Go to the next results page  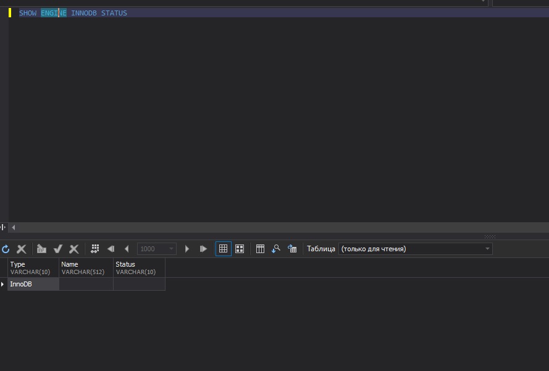click(x=187, y=249)
